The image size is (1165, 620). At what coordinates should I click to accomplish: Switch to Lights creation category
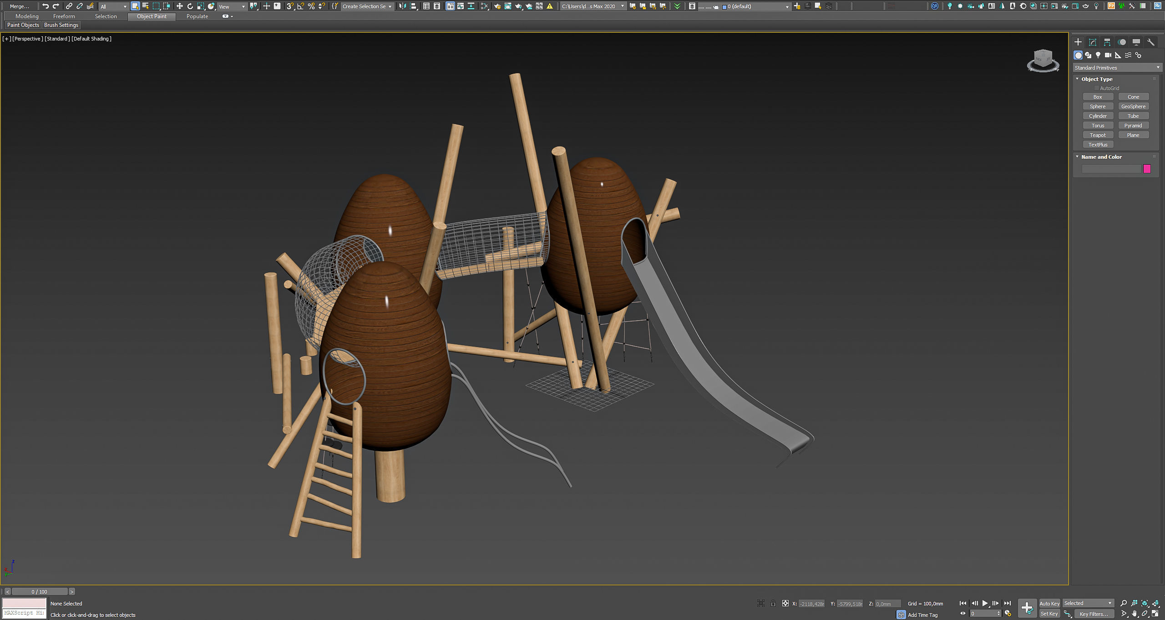tap(1098, 55)
